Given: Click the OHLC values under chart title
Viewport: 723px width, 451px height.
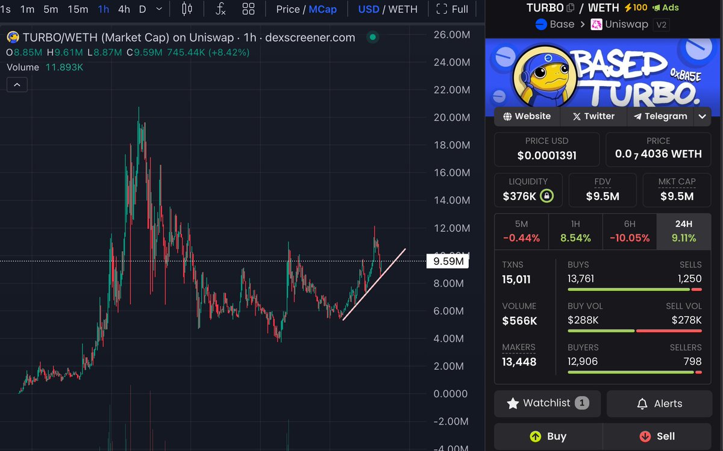Looking at the screenshot, I should (x=128, y=52).
